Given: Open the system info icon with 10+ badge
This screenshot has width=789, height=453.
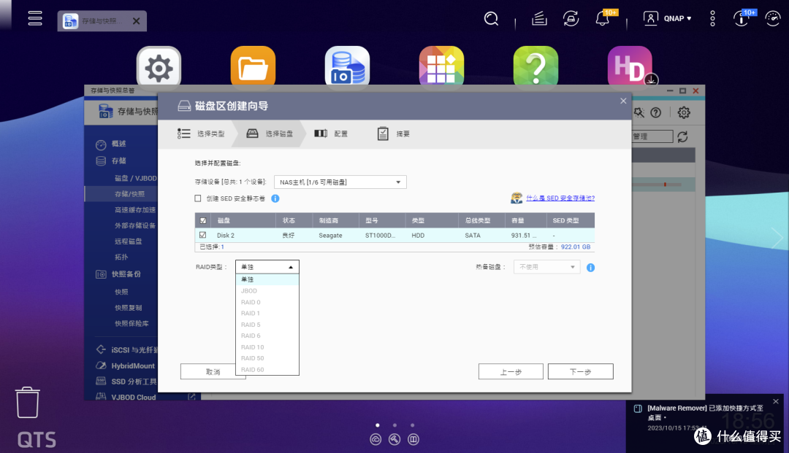Looking at the screenshot, I should coord(742,18).
